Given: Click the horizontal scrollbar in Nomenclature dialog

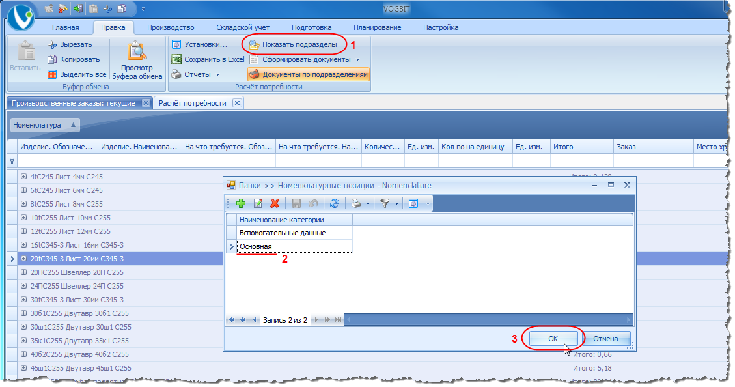Looking at the screenshot, I should coord(488,320).
